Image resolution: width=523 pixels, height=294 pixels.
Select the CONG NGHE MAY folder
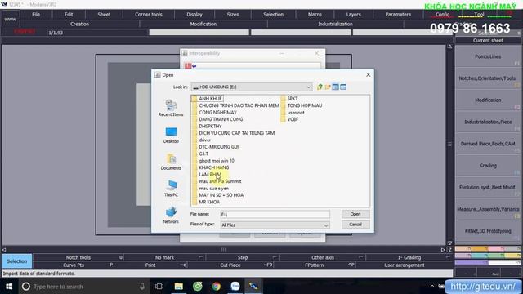point(217,113)
